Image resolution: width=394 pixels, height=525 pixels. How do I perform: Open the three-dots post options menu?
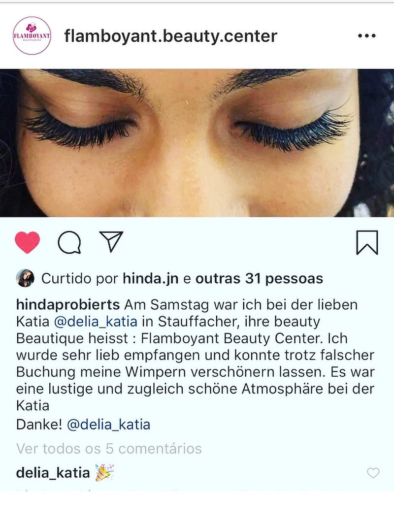point(367,35)
